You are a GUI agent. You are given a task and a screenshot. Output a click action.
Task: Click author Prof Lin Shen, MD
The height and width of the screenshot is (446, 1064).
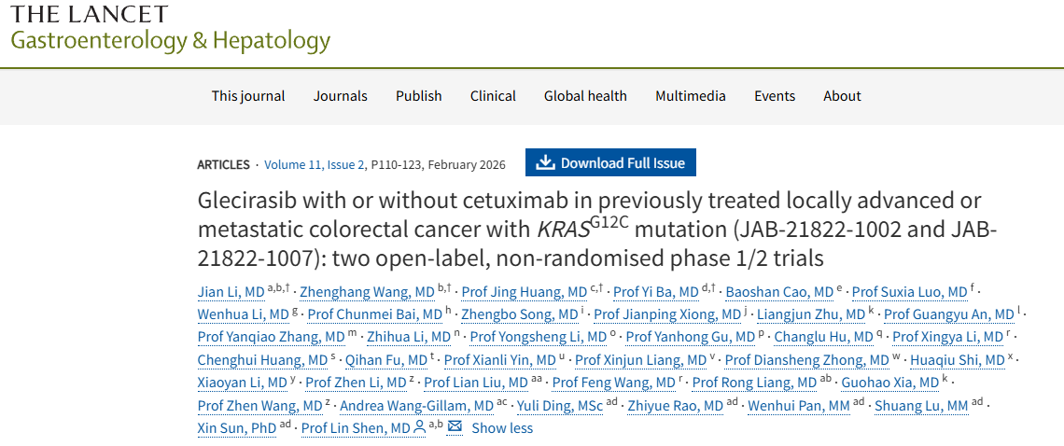pos(356,428)
